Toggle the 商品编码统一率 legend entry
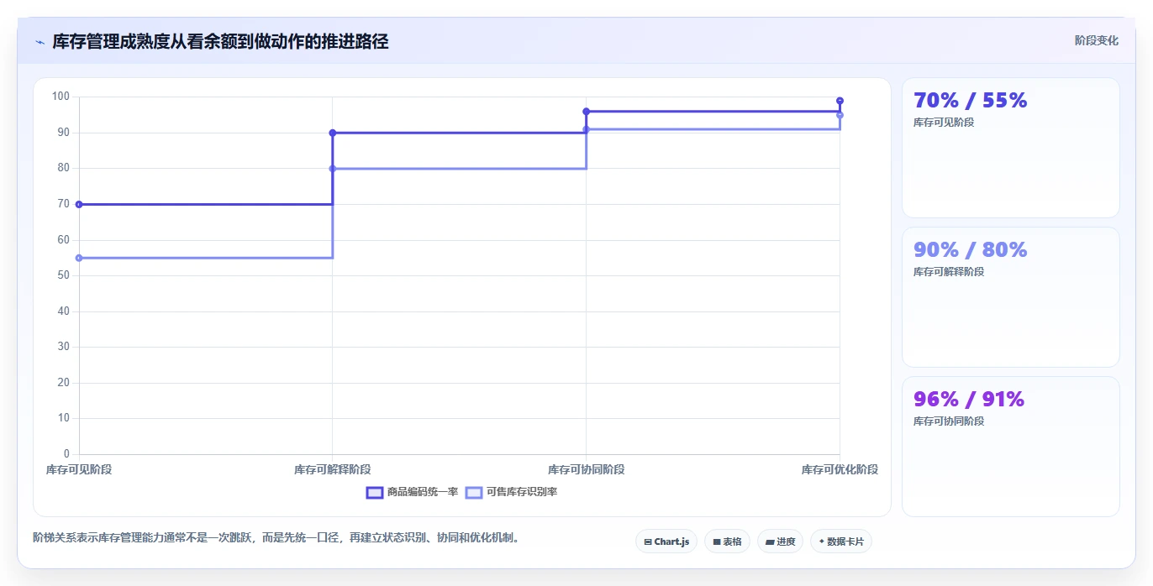The width and height of the screenshot is (1153, 586). [x=412, y=492]
